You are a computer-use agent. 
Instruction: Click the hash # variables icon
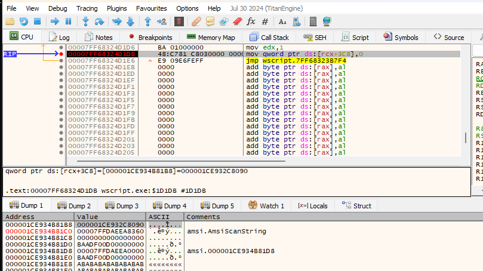(x=265, y=21)
